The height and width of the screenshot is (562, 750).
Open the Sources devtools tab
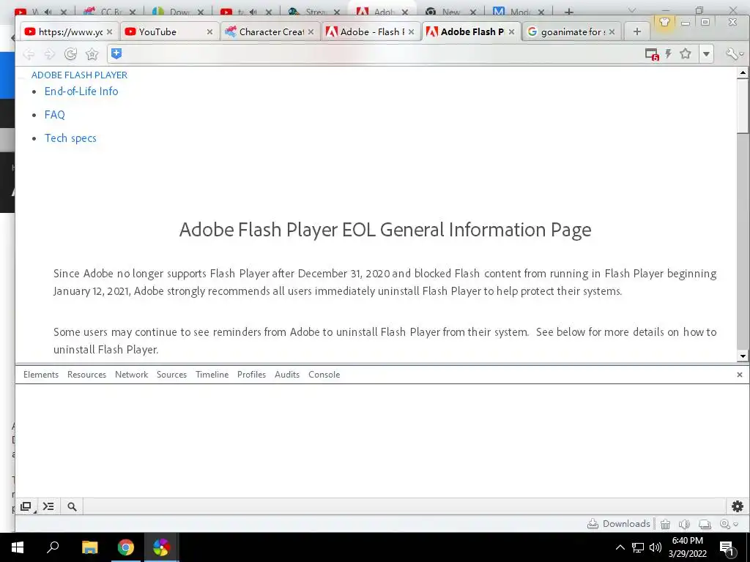(171, 375)
